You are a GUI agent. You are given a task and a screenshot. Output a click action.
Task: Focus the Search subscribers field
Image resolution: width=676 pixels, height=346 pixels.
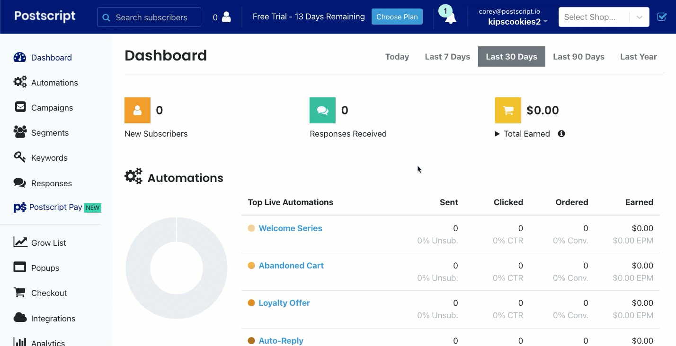coord(149,17)
